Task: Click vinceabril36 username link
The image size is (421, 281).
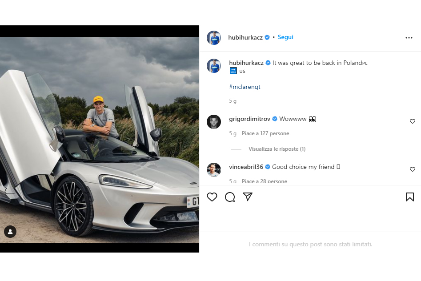Action: 247,167
